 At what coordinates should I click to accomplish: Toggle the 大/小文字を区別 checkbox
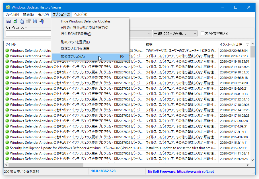click(x=202, y=34)
